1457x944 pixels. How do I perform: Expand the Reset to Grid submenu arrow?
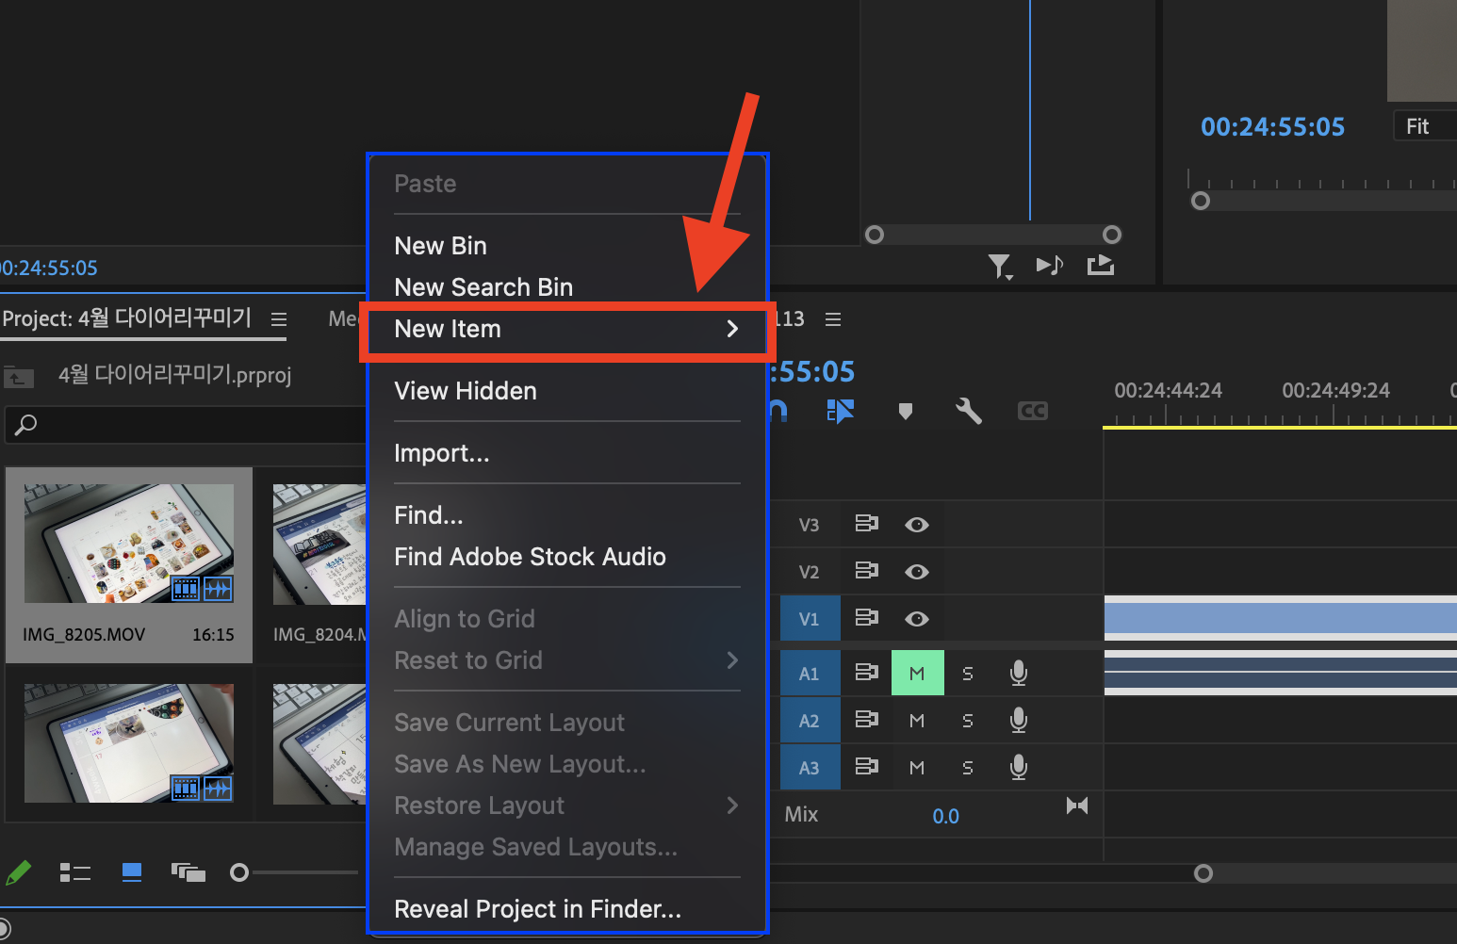[x=732, y=660]
